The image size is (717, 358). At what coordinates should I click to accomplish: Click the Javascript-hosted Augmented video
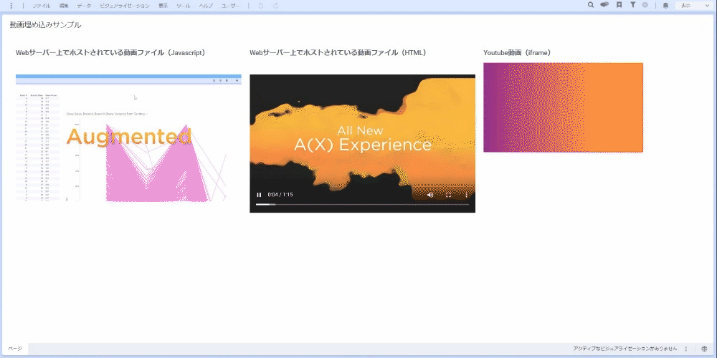pos(128,138)
